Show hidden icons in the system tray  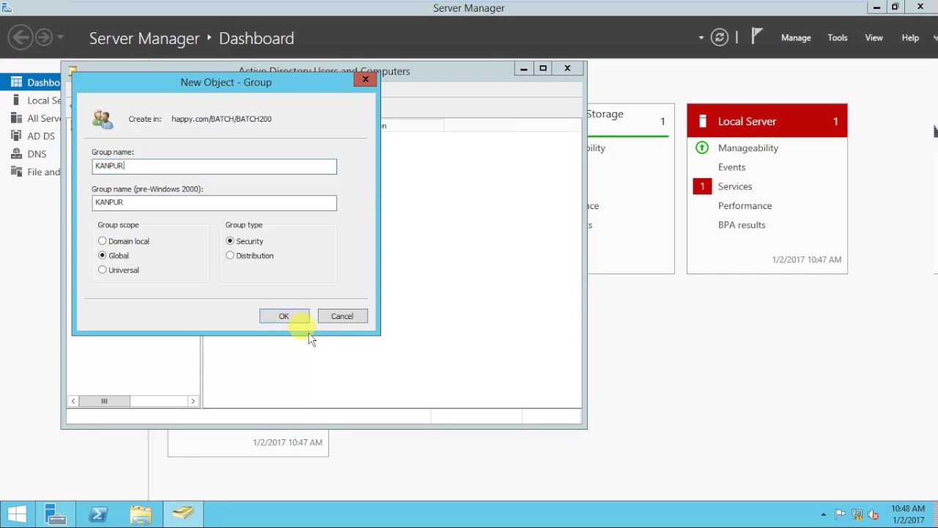pyautogui.click(x=824, y=515)
